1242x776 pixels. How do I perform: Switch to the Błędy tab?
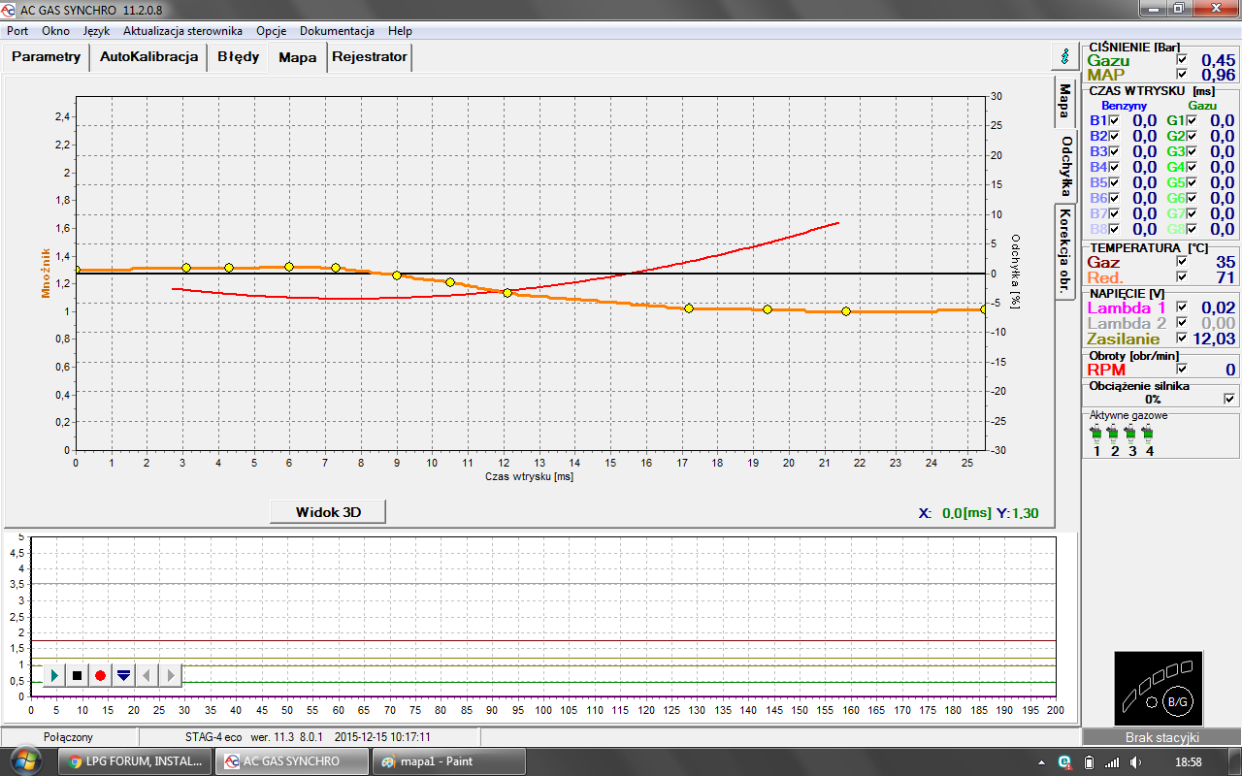(x=238, y=56)
